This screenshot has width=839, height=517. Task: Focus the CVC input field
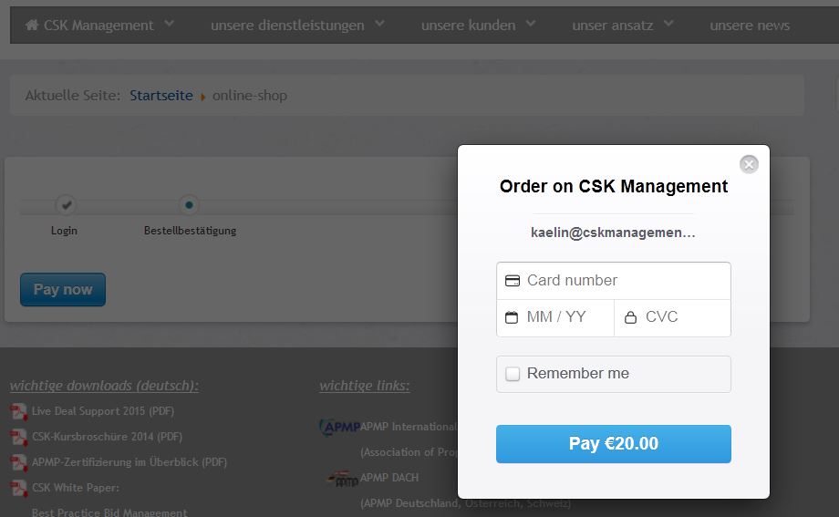pyautogui.click(x=673, y=318)
